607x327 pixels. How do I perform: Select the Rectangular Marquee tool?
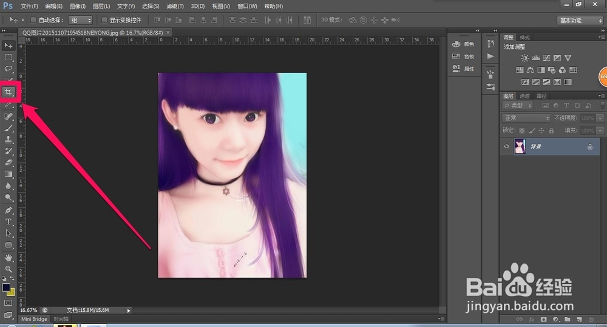tap(8, 57)
